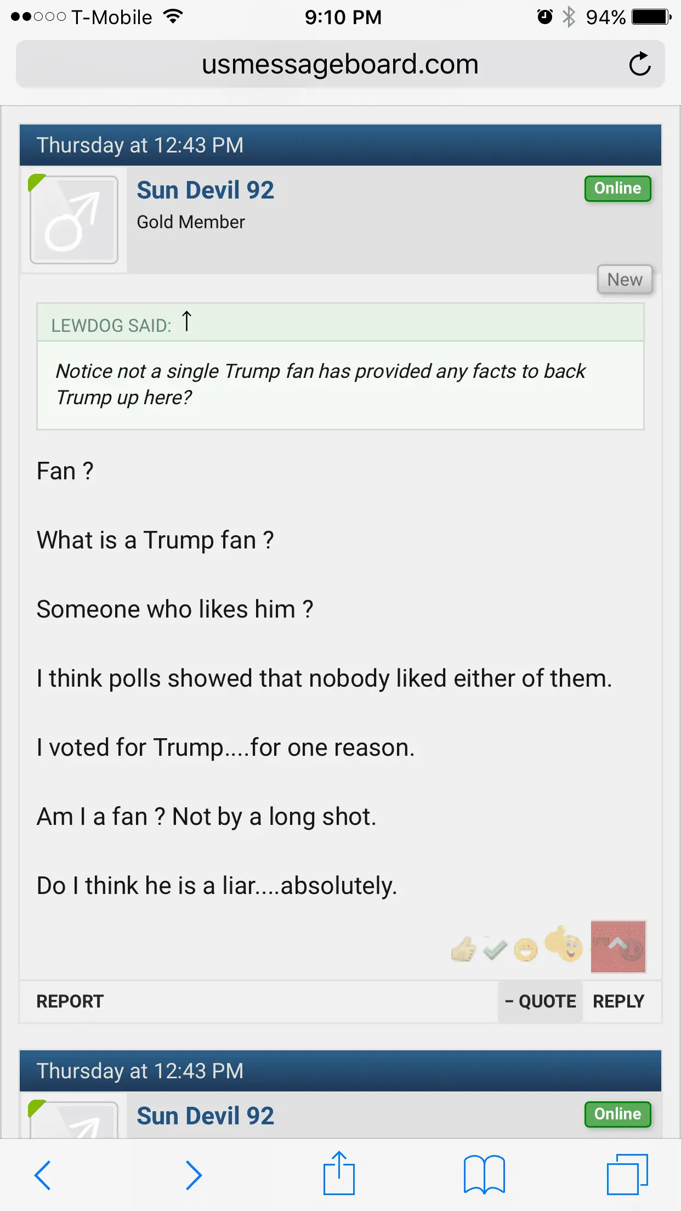Tap the red scroll-to-top arrow square
681x1211 pixels.
[618, 947]
